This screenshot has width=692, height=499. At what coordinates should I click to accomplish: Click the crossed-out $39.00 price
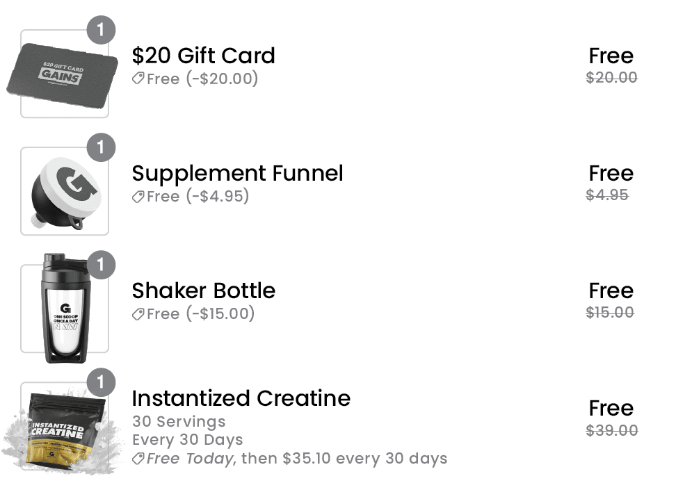611,430
